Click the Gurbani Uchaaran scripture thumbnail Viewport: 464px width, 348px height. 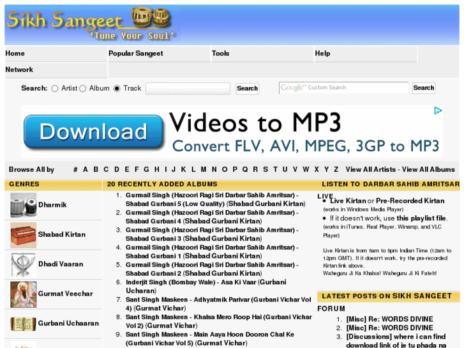coord(24,324)
